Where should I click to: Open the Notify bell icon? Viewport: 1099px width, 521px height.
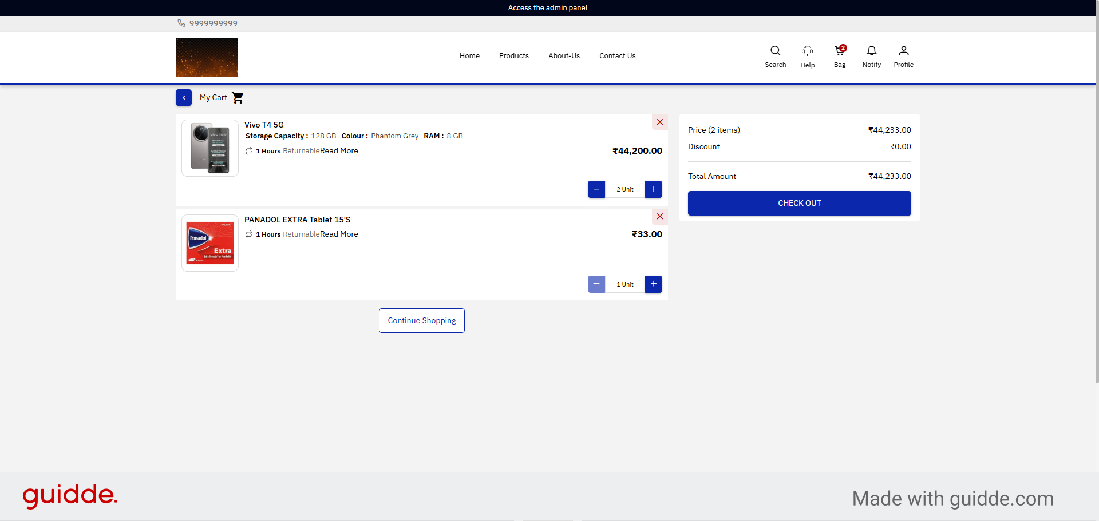871,51
